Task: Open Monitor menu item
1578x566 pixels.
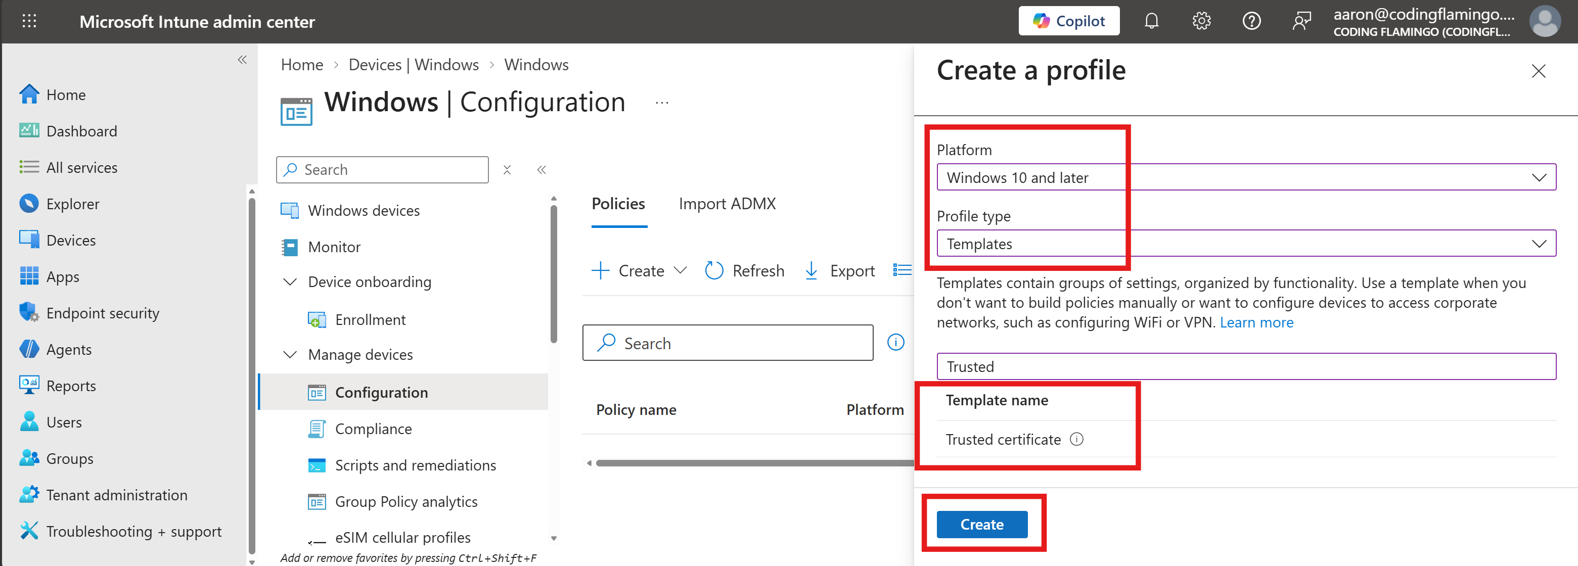Action: tap(334, 247)
